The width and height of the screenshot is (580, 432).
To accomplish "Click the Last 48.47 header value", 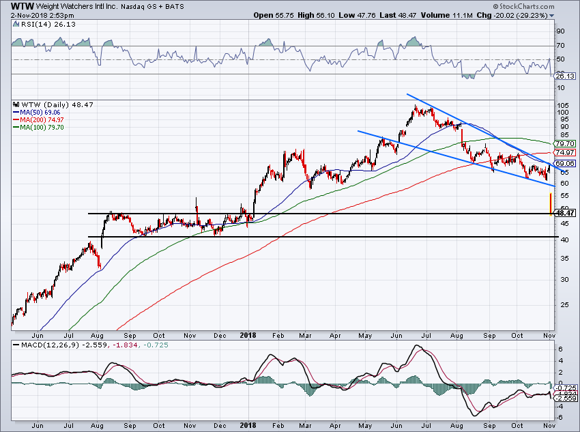I will [x=398, y=15].
